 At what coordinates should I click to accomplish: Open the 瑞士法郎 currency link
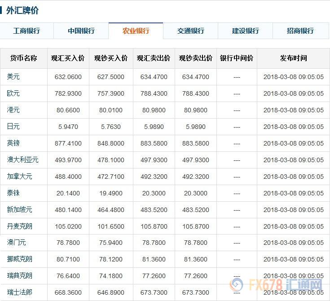tap(19, 292)
